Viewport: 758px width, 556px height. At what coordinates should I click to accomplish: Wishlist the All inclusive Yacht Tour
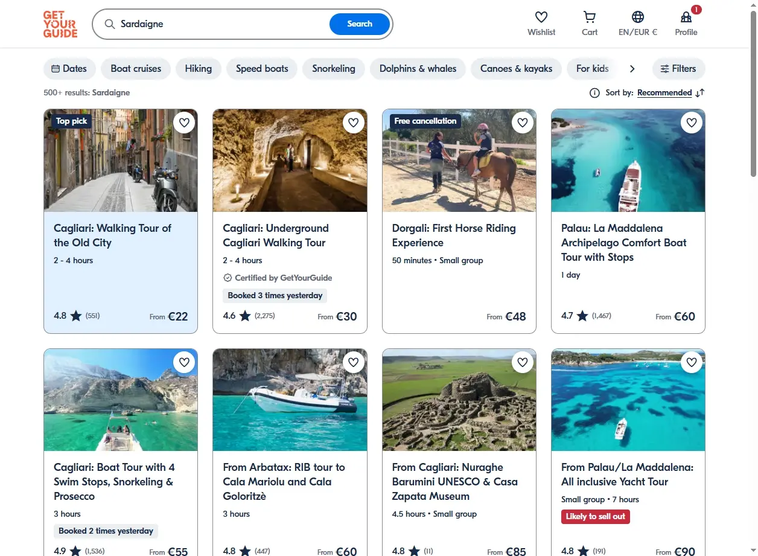tap(692, 362)
